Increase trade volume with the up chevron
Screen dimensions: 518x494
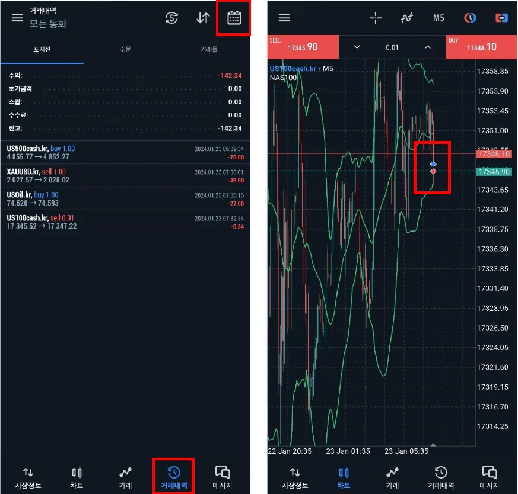(427, 47)
